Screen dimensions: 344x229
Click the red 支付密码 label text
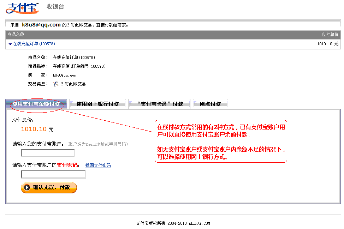67,165
